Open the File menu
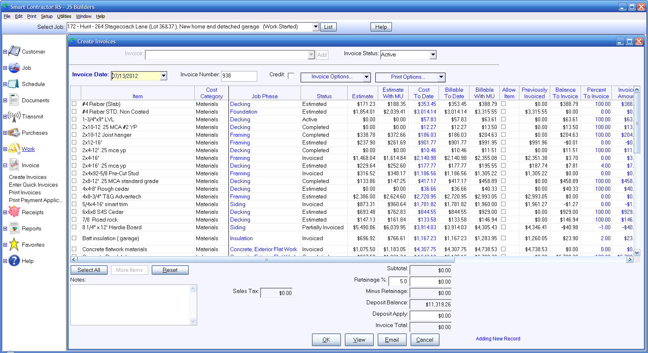Image resolution: width=648 pixels, height=353 pixels. coord(7,16)
